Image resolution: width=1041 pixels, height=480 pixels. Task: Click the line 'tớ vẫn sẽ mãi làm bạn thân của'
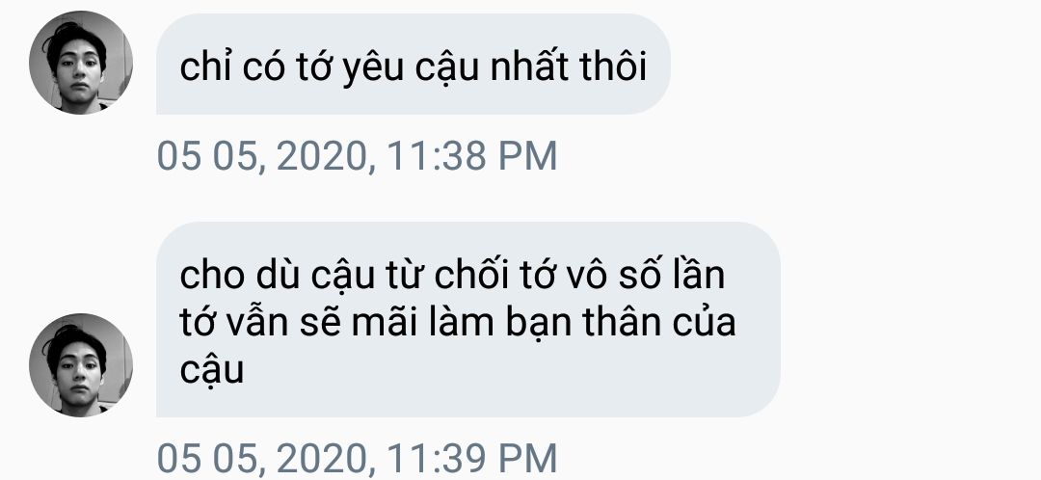(458, 322)
